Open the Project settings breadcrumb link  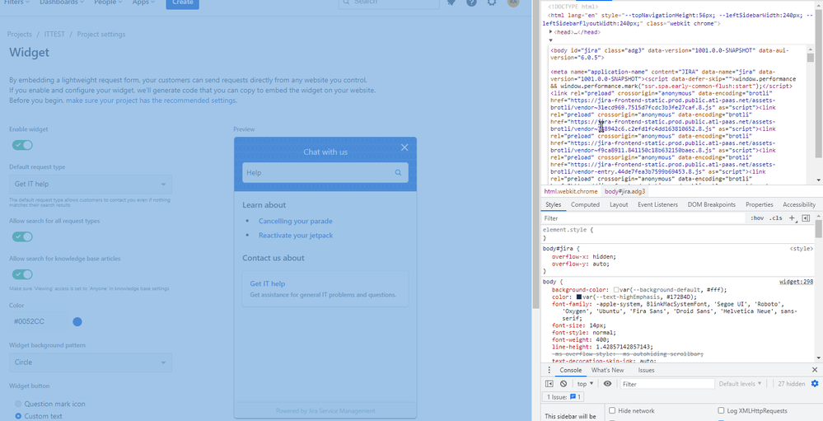101,34
